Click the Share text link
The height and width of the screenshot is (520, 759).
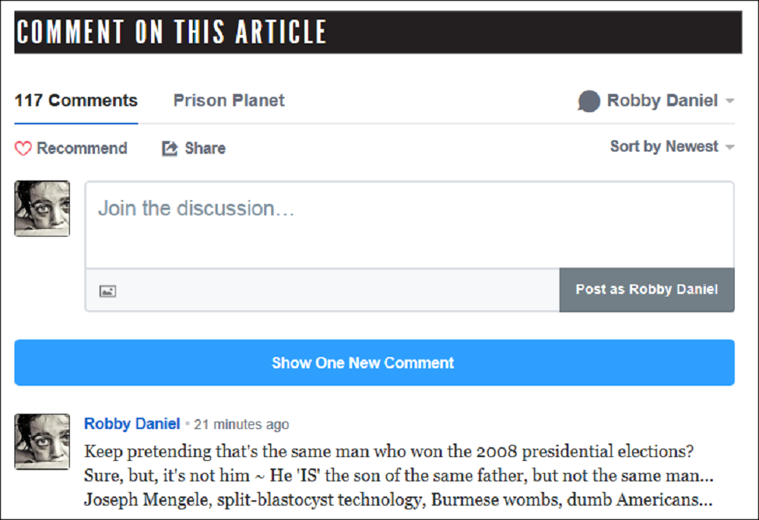(x=205, y=149)
